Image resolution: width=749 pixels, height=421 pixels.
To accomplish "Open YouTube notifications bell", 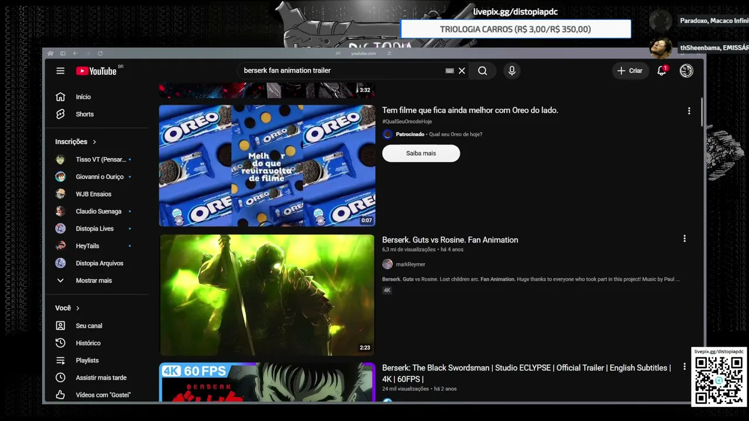I will pyautogui.click(x=662, y=71).
